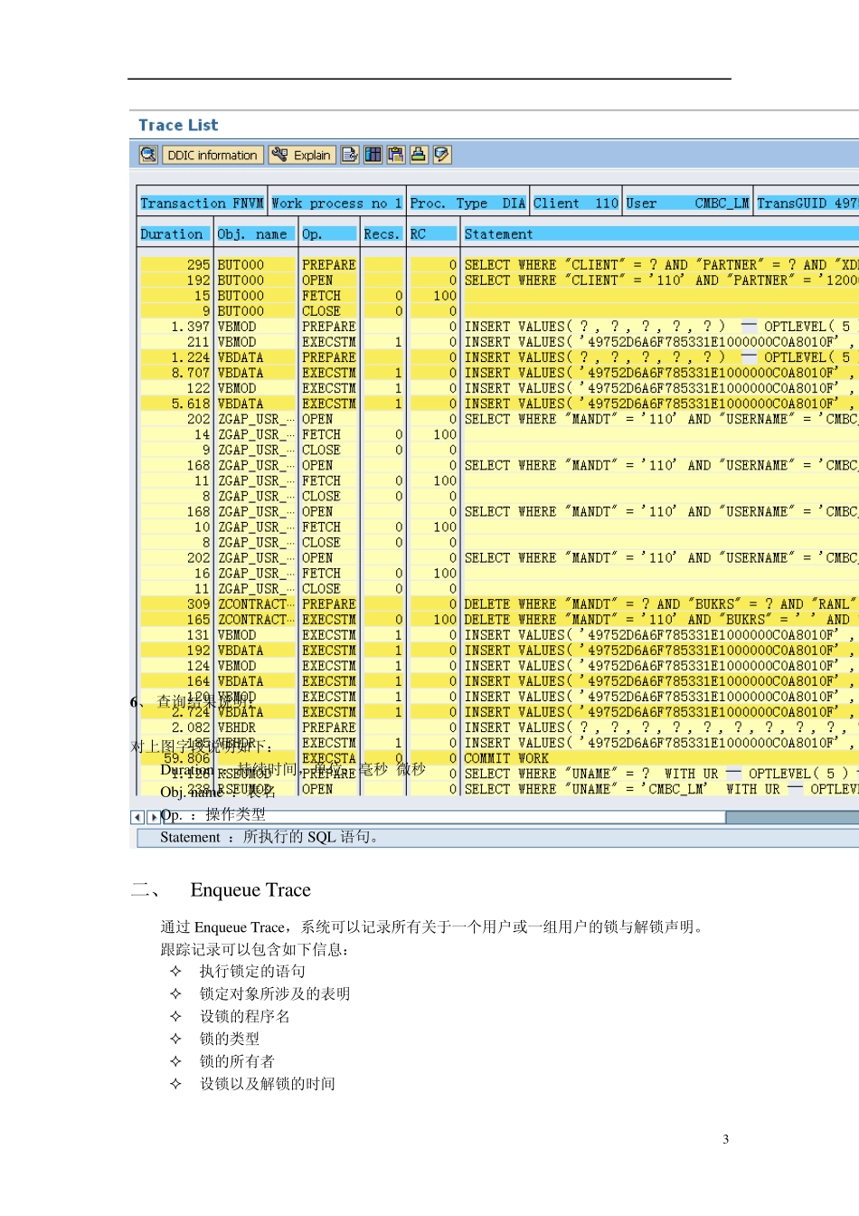The width and height of the screenshot is (859, 1216).
Task: Click the DDIC information button
Action: (212, 155)
